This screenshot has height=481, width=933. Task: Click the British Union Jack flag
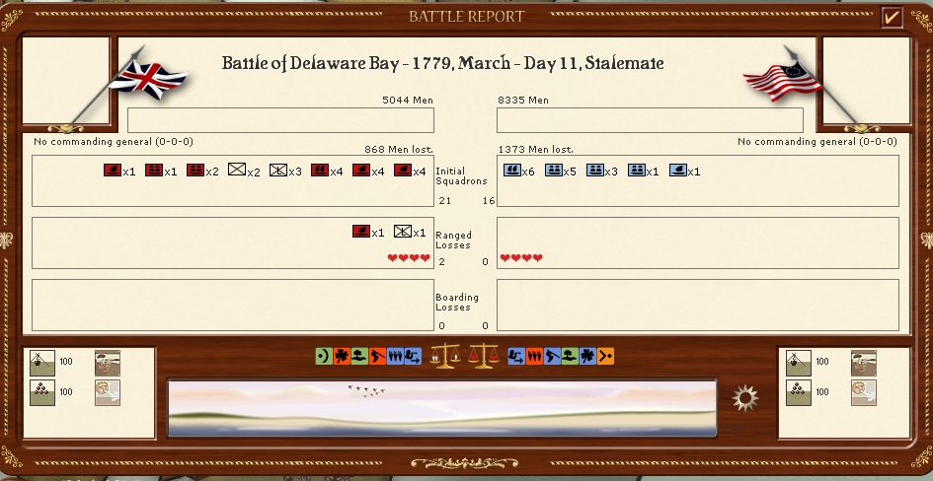[148, 78]
